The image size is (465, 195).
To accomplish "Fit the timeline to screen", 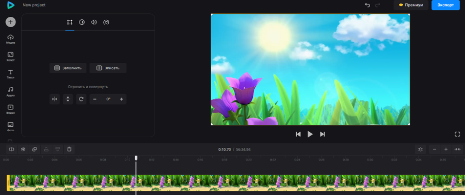I will 457,149.
